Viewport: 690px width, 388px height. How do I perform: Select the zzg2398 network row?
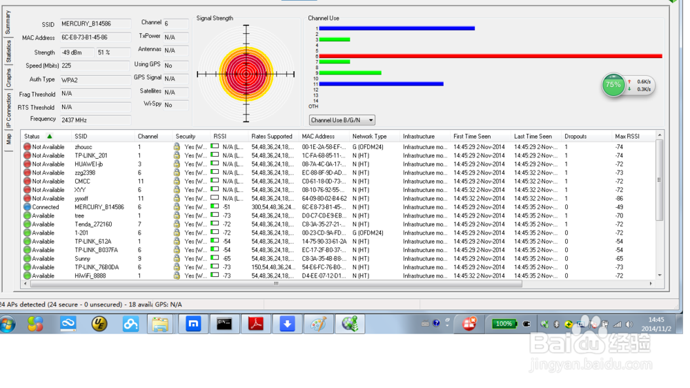pyautogui.click(x=338, y=173)
